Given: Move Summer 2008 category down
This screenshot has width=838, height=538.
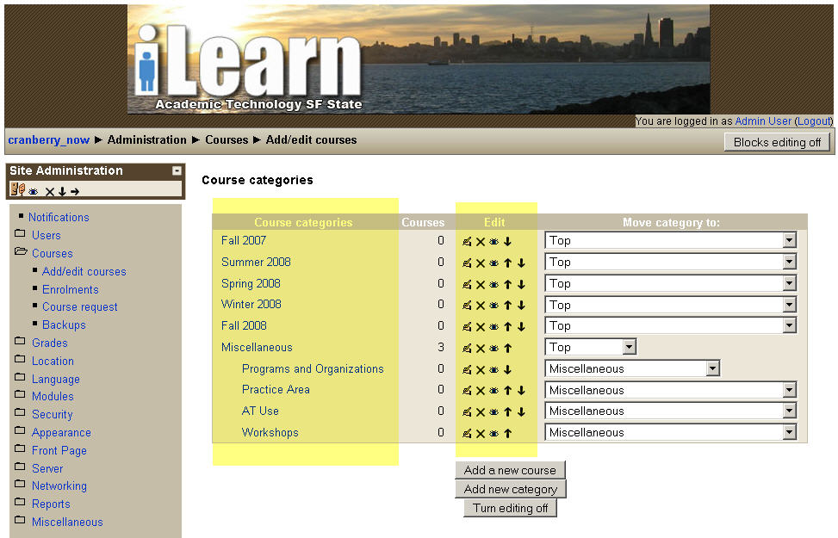Looking at the screenshot, I should pos(521,263).
